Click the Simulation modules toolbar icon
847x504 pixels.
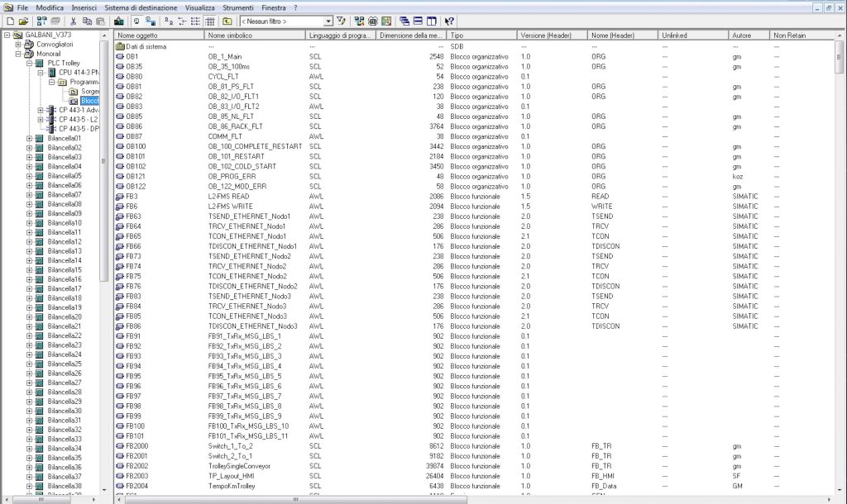[x=373, y=21]
